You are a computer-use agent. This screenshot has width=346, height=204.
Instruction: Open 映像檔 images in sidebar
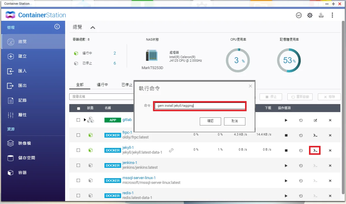[x=33, y=143]
